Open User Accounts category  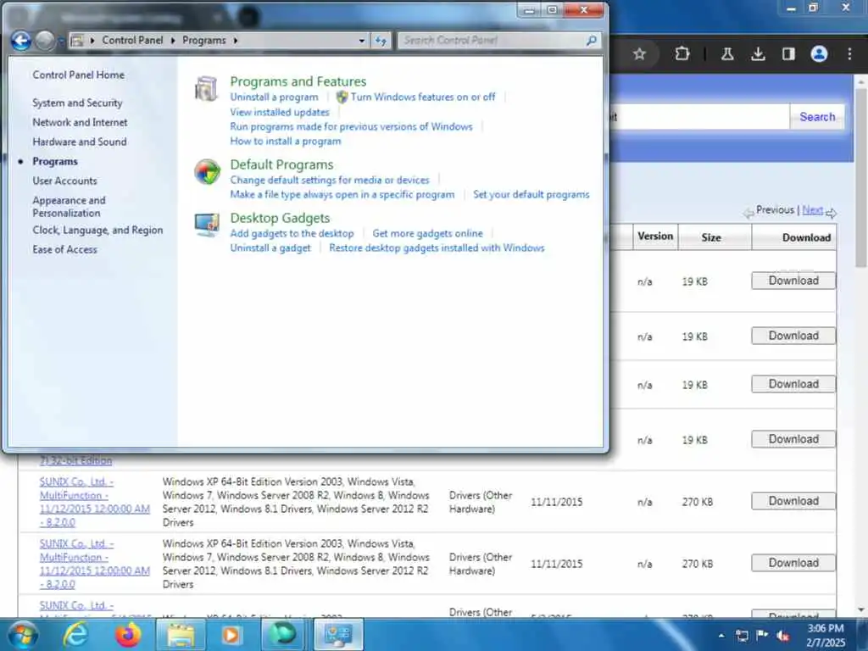click(64, 181)
